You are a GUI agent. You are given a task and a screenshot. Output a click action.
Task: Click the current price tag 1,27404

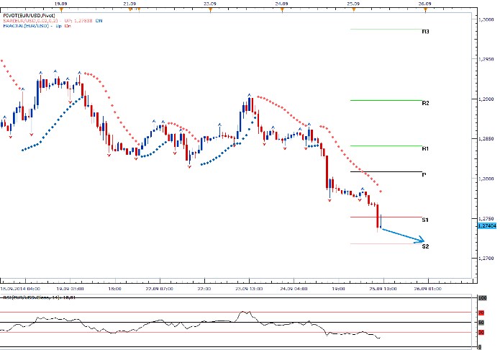click(487, 226)
